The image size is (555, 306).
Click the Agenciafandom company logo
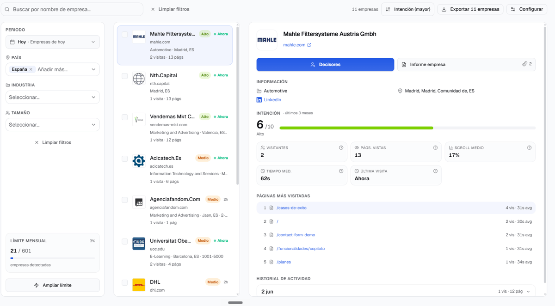coord(139,202)
